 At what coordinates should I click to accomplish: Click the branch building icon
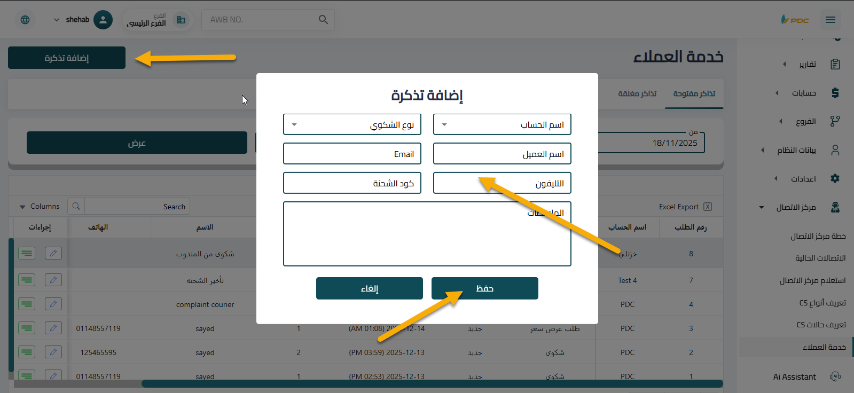(x=181, y=20)
